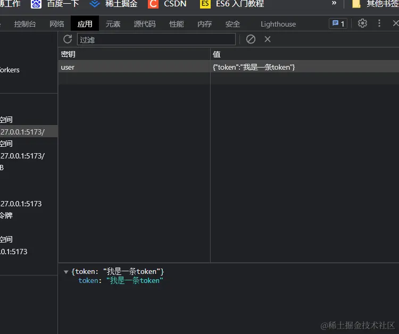Image resolution: width=399 pixels, height=334 pixels.
Task: Open the issues counter showing 1
Action: tap(338, 23)
